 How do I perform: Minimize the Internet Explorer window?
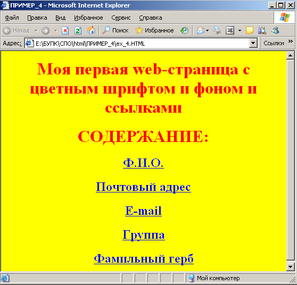[x=272, y=5]
